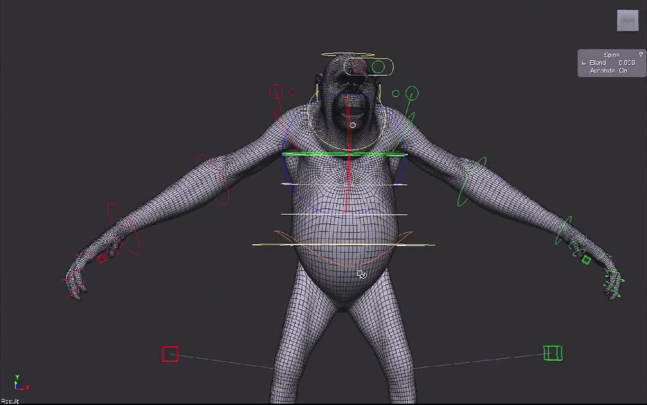647x405 pixels.
Task: Select the green circle eye control
Action: (x=378, y=67)
